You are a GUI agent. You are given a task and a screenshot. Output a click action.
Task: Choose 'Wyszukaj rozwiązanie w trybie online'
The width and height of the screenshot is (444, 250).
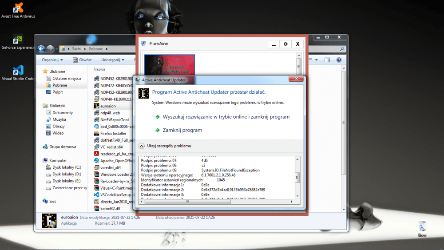click(226, 117)
